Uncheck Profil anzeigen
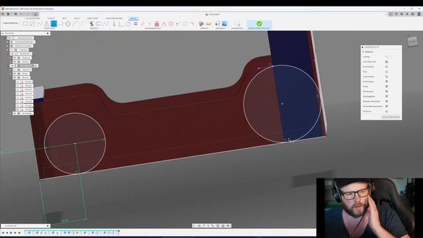This screenshot has width=423, height=238. [x=387, y=81]
